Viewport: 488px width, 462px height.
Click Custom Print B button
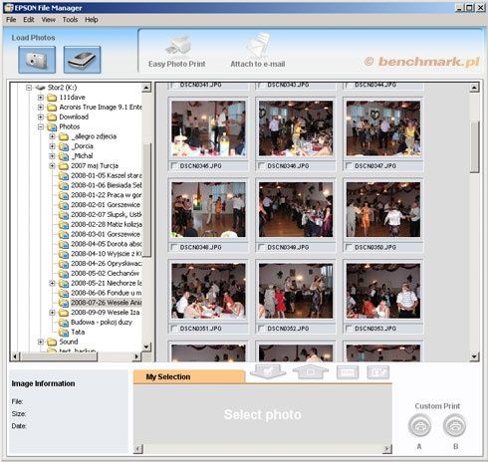(455, 425)
